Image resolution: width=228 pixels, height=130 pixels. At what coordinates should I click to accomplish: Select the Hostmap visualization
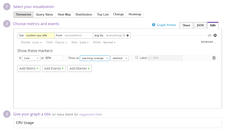pyautogui.click(x=135, y=14)
